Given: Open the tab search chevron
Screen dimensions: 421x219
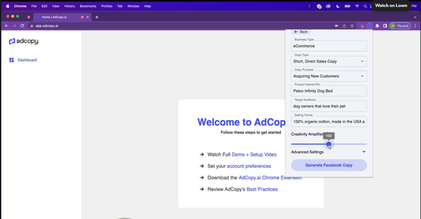Looking at the screenshot, I should click(415, 17).
